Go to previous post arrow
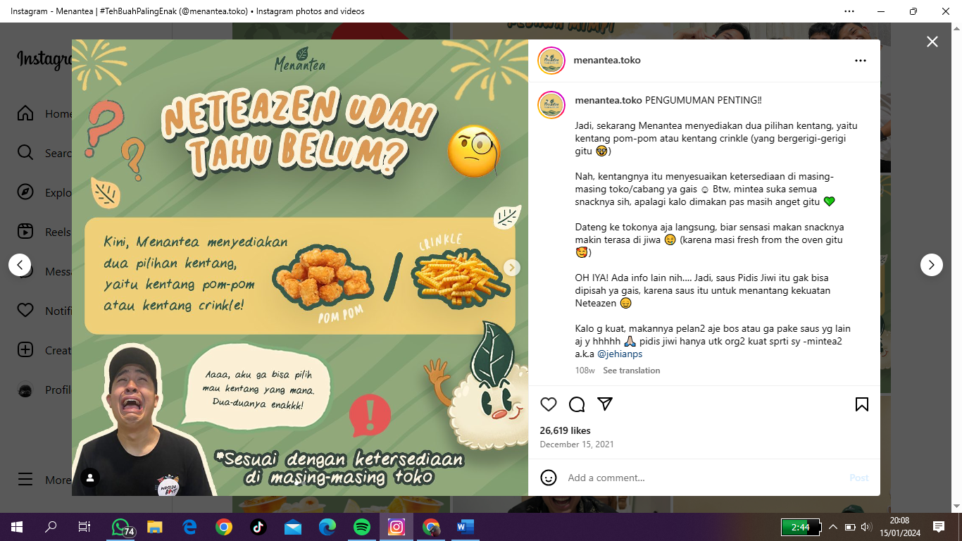Screen dimensions: 962x541 20,265
